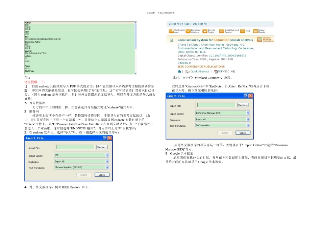
Task: Click the scroll down arrow of the green record panel
Action: [x=135, y=73]
